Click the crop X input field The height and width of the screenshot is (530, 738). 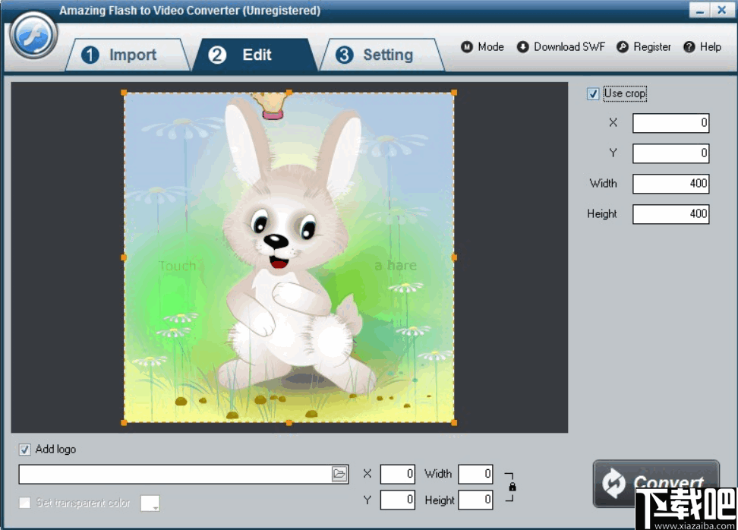670,122
